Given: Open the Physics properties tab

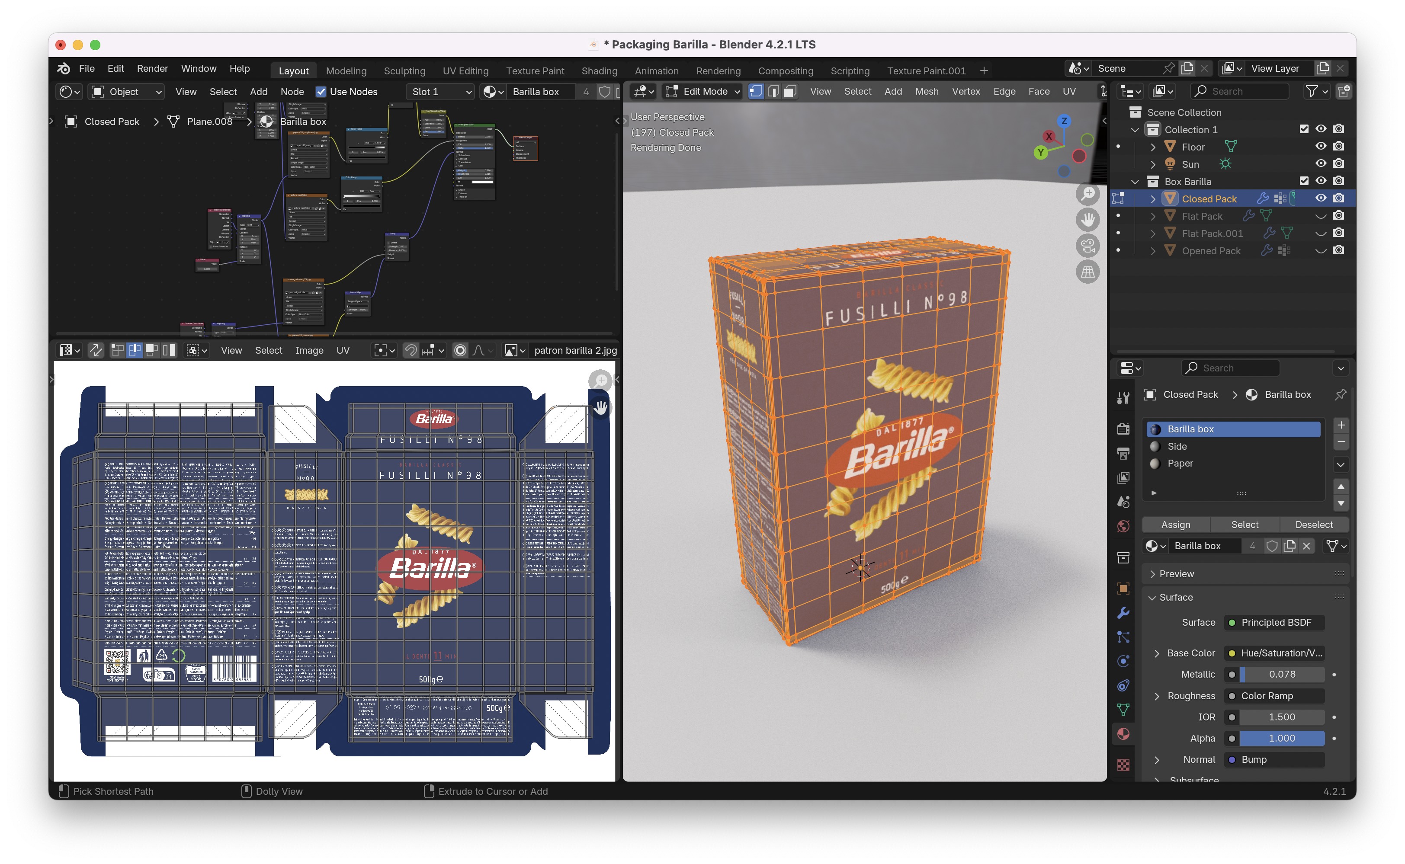Looking at the screenshot, I should click(1123, 661).
